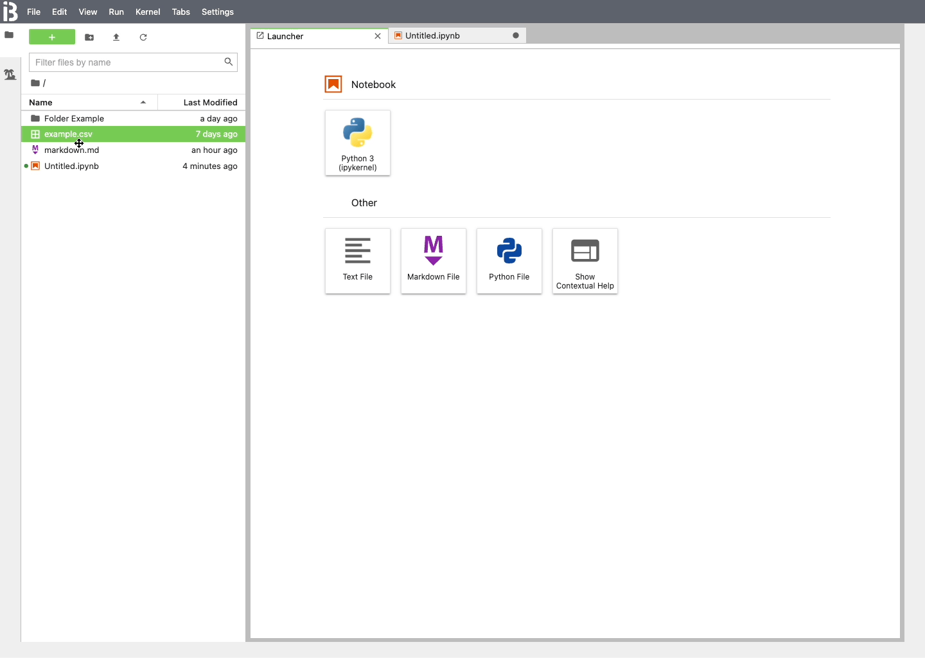Close the Launcher tab
This screenshot has width=925, height=658.
[x=378, y=36]
